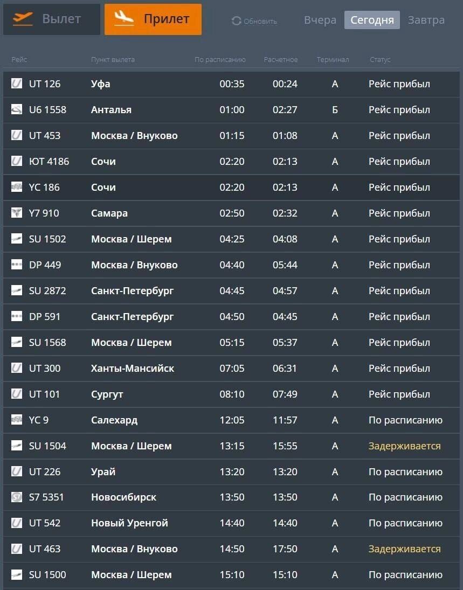Click scheduled time 04:25 of SU 1502
This screenshot has width=463, height=590.
coord(232,239)
